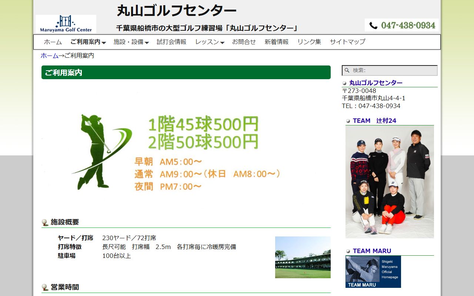Click the 営業時間 section heading
The width and height of the screenshot is (474, 296).
[x=65, y=287]
